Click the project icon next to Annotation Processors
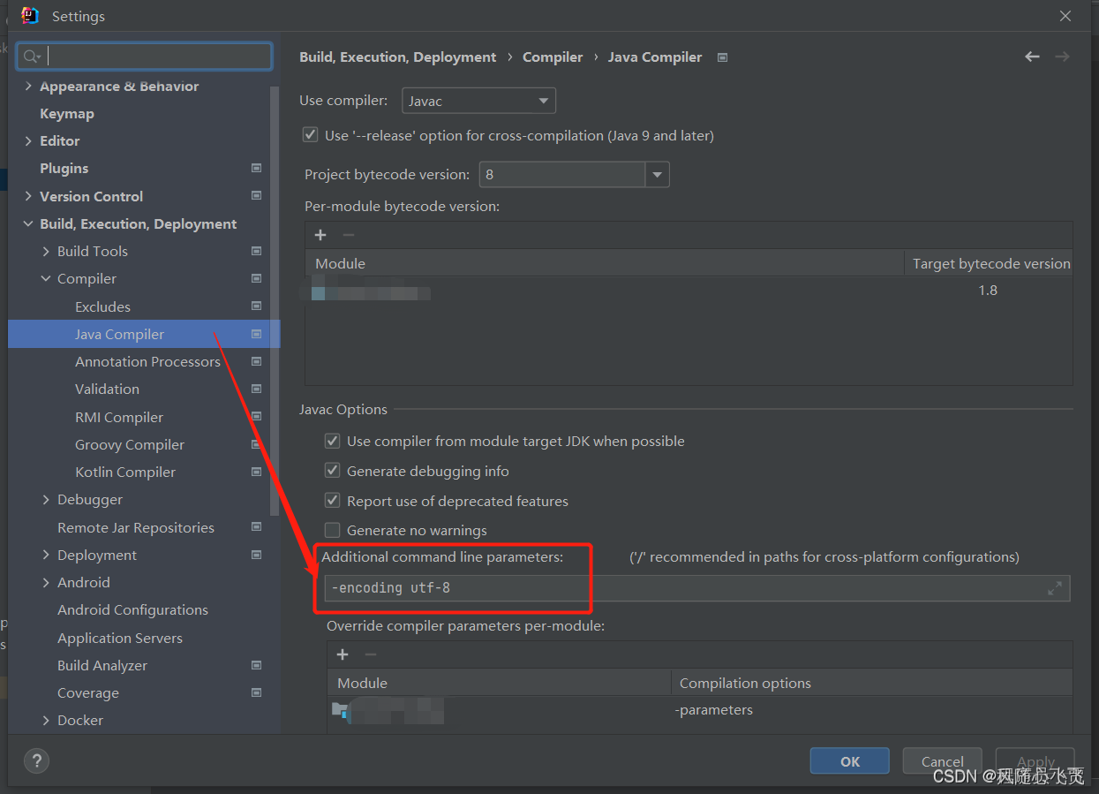Screen dimensions: 1099x794 pyautogui.click(x=256, y=361)
